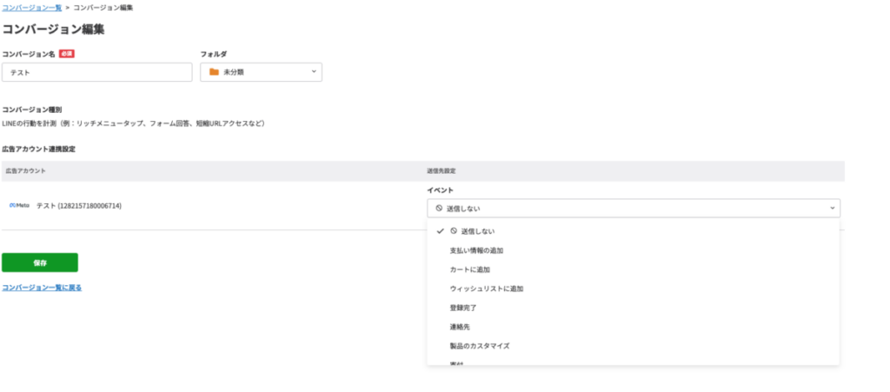
Task: Click the コンバージョン名 text input field
Action: 96,72
